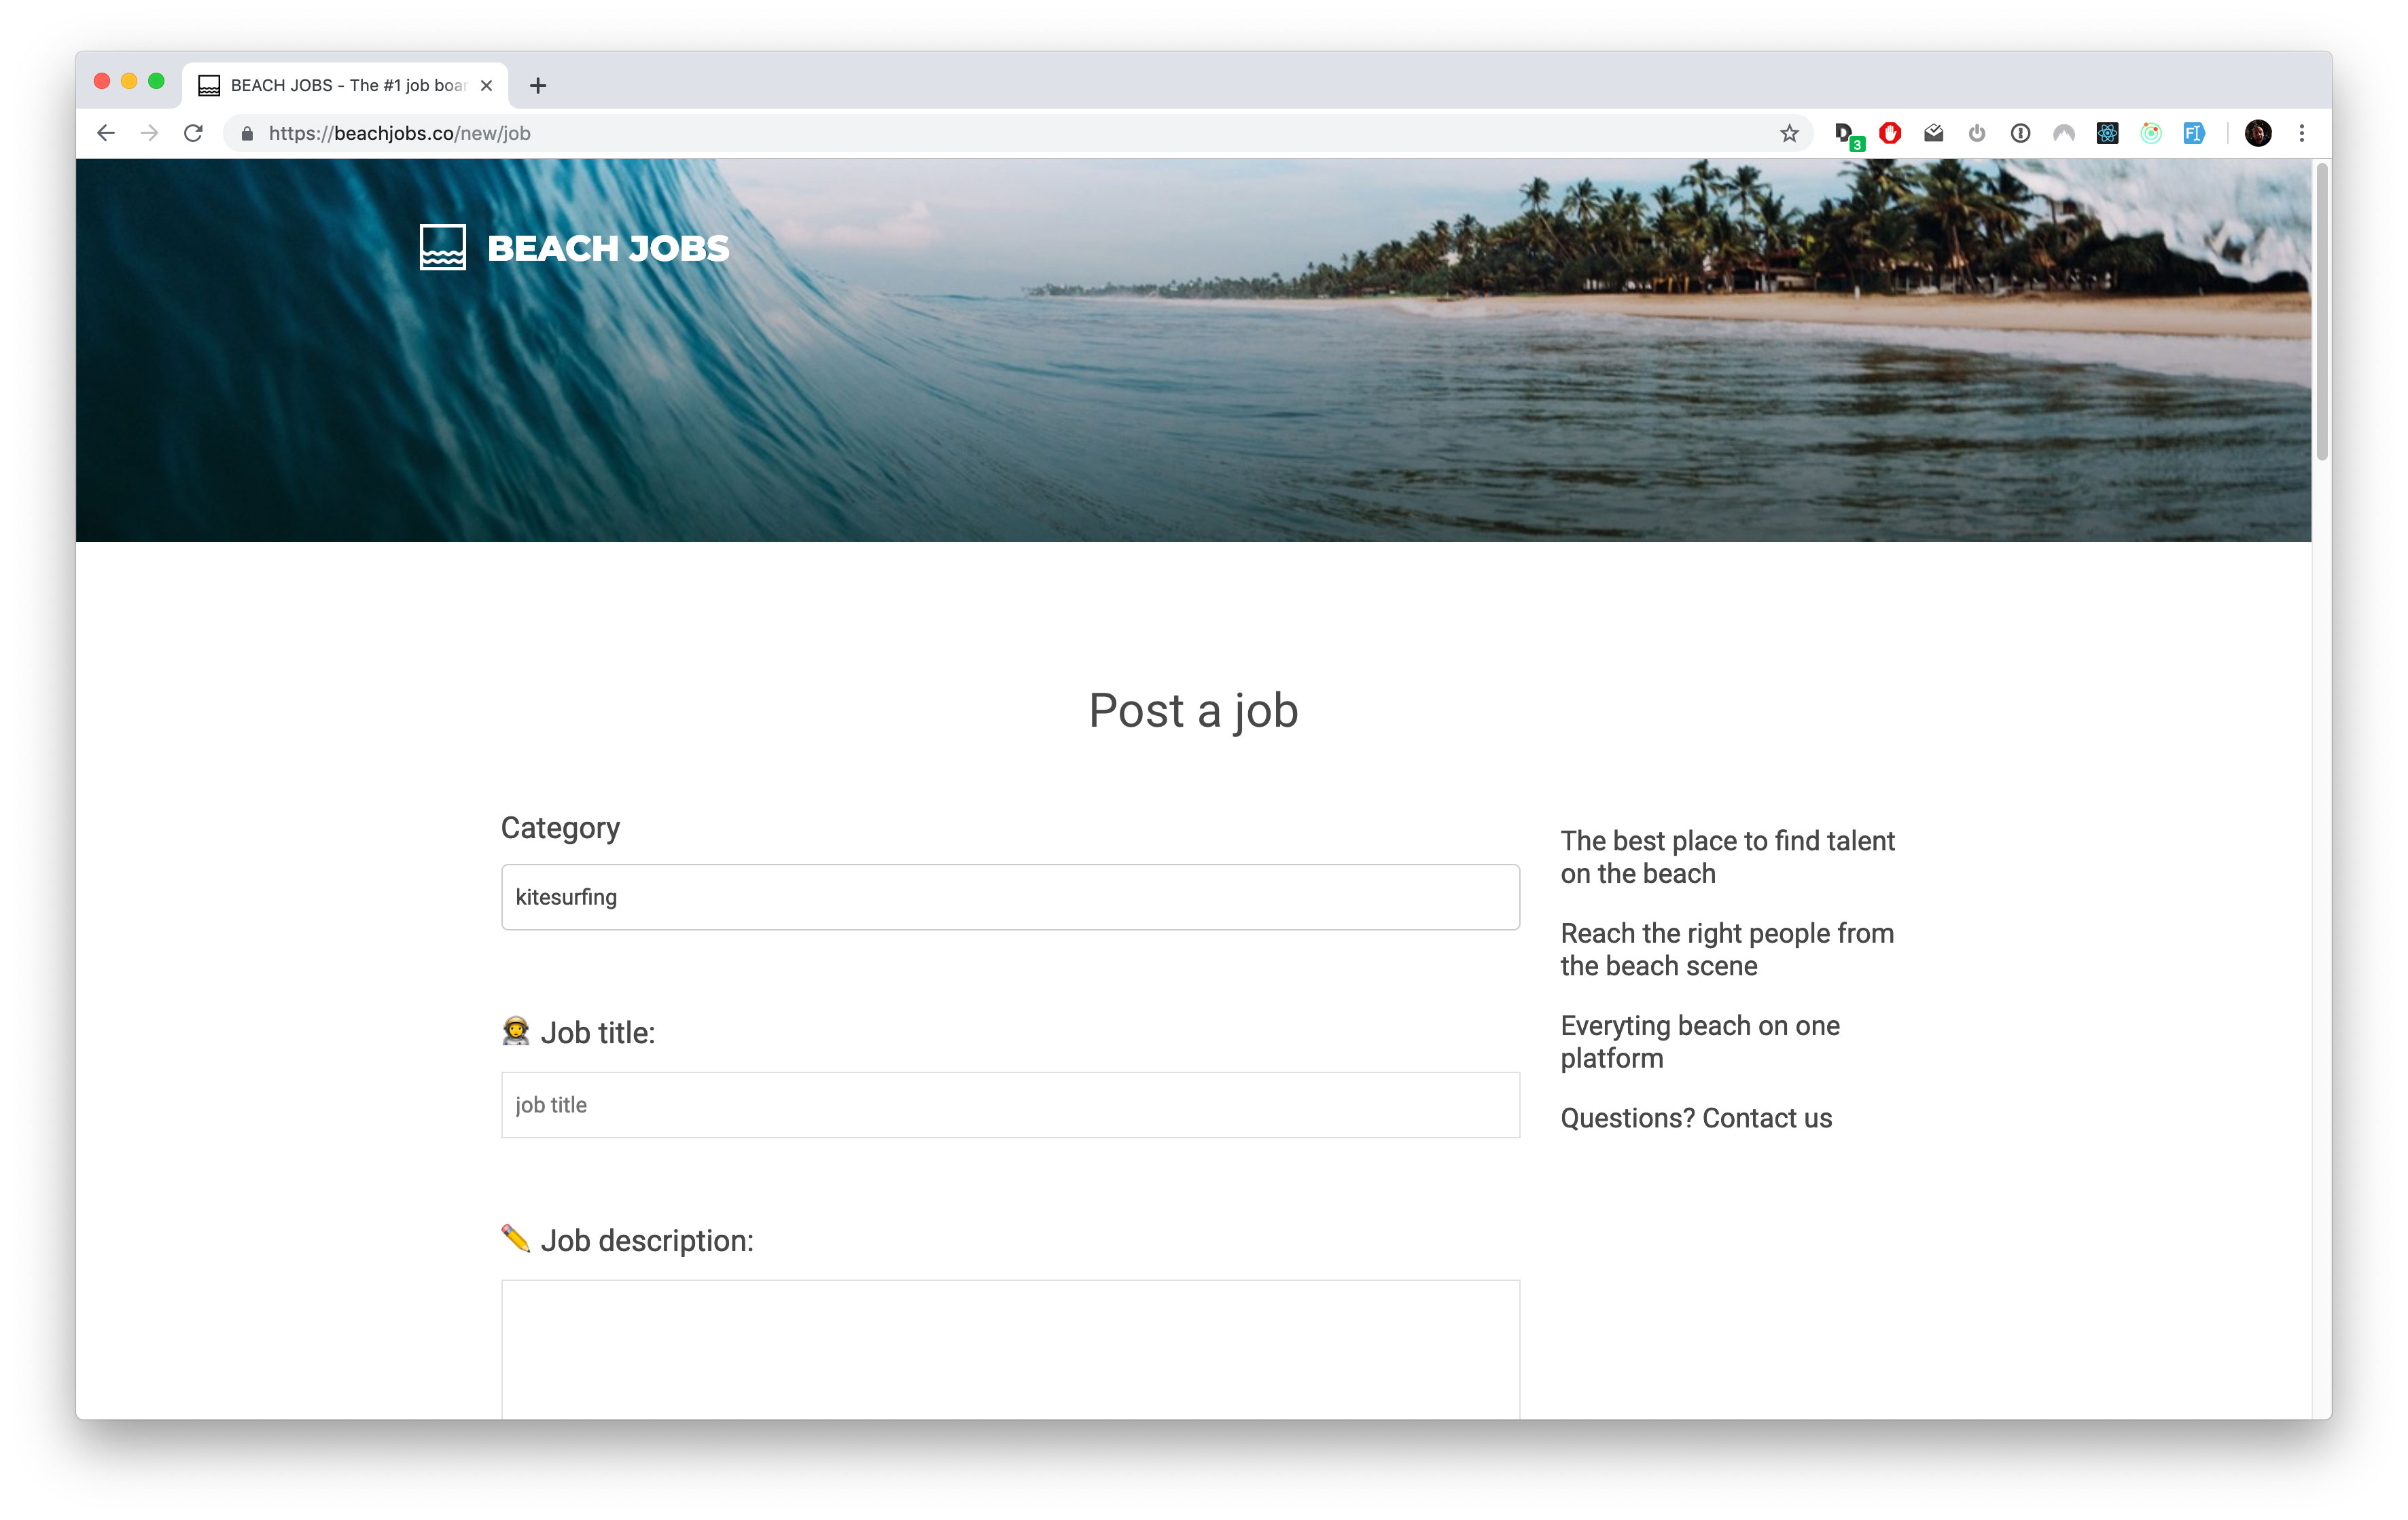Open the Category field showing kitesurfing
Screen dimensions: 2408x1520
(x=1009, y=897)
